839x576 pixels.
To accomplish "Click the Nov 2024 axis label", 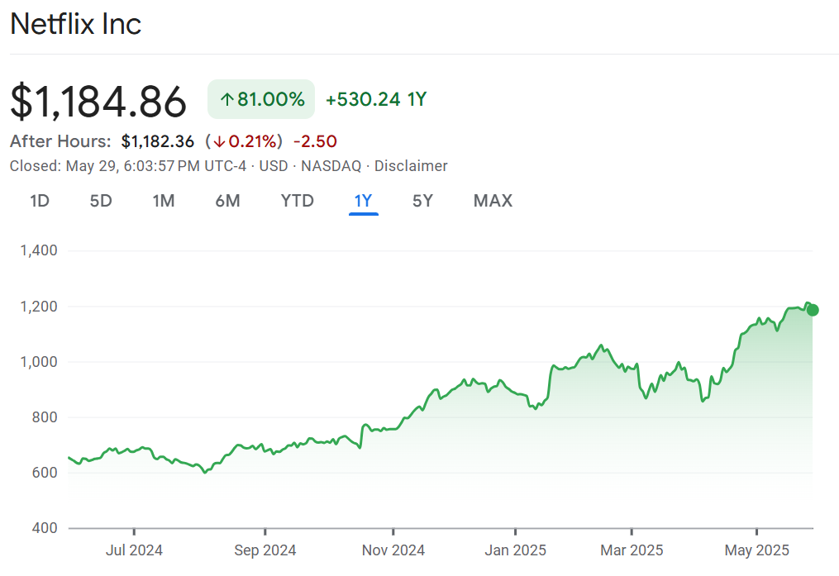I will click(x=393, y=550).
